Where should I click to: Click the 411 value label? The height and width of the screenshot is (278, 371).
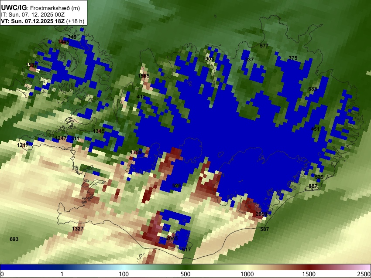[141, 97]
